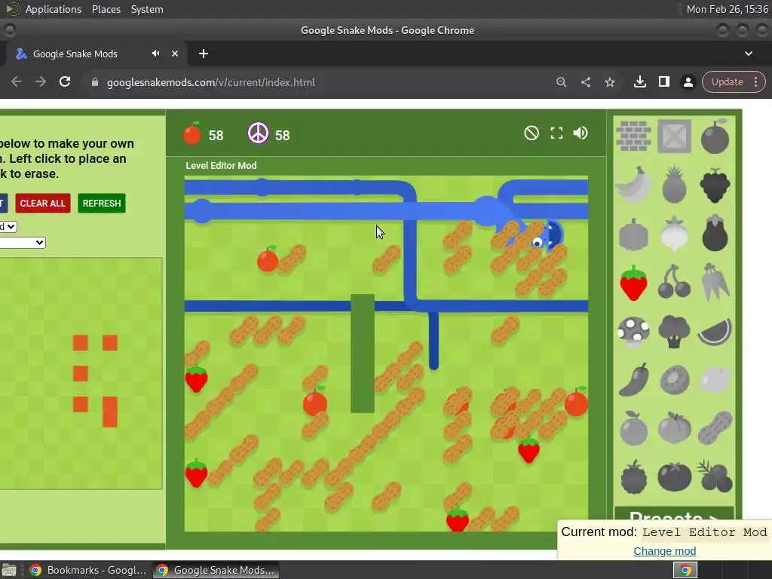772x579 pixels.
Task: Select the peach item
Action: pyautogui.click(x=674, y=428)
